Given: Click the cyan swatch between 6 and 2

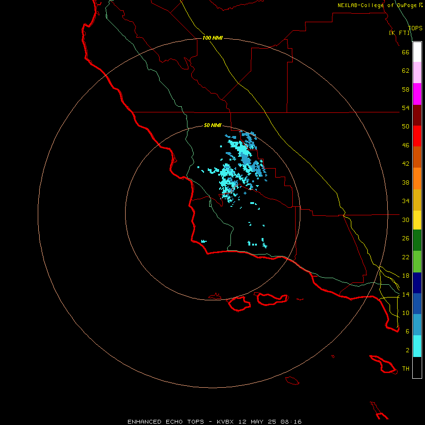Looking at the screenshot, I should click(x=417, y=346).
